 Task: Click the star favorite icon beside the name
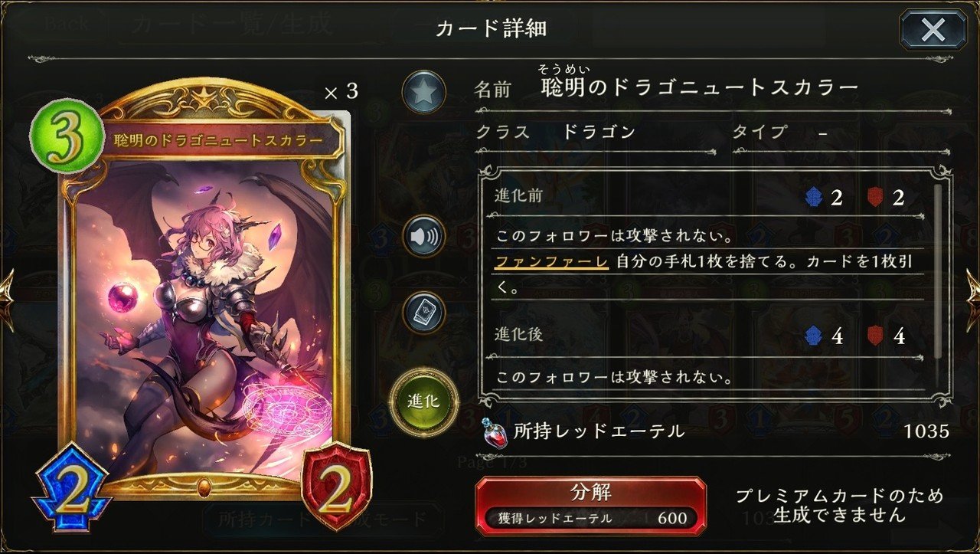tap(423, 93)
